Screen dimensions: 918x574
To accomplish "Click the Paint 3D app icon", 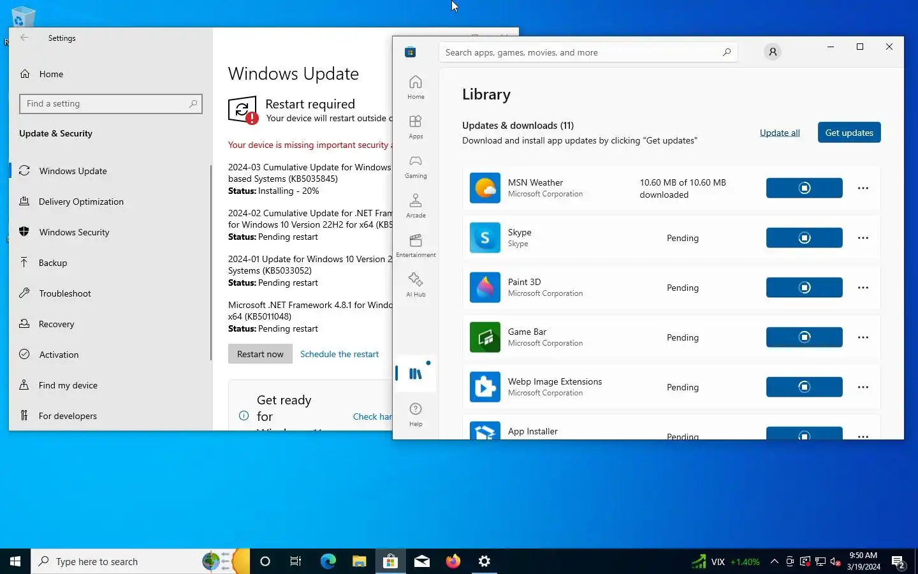I will pyautogui.click(x=485, y=288).
